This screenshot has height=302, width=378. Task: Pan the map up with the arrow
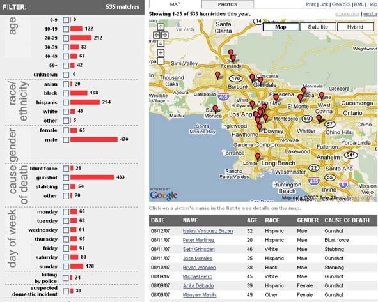click(161, 27)
